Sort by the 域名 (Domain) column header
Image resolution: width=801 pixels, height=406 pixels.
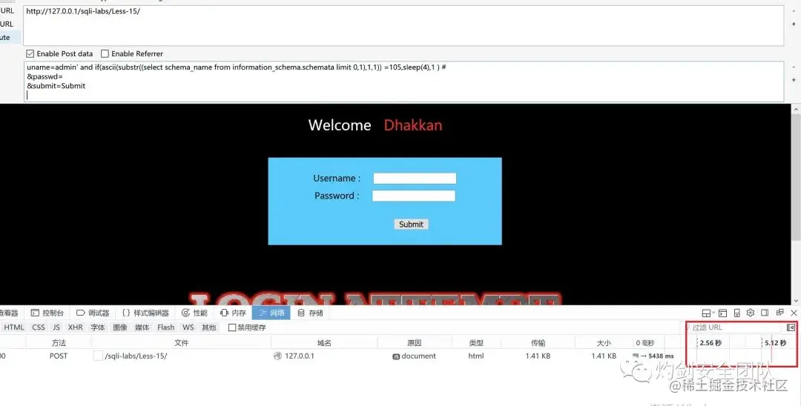[x=324, y=343]
